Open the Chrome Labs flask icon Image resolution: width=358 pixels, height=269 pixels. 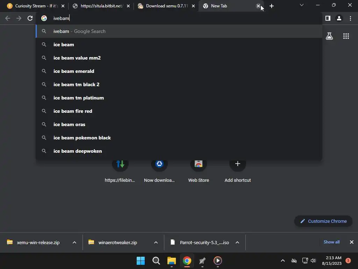[x=329, y=36]
